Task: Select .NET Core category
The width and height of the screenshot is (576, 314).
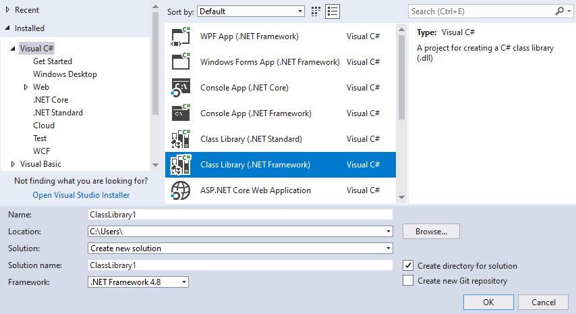Action: [51, 100]
